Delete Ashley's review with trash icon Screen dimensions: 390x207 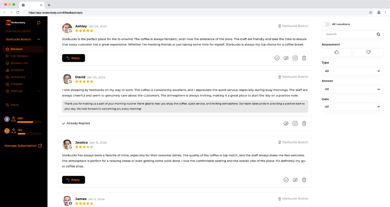304,58
